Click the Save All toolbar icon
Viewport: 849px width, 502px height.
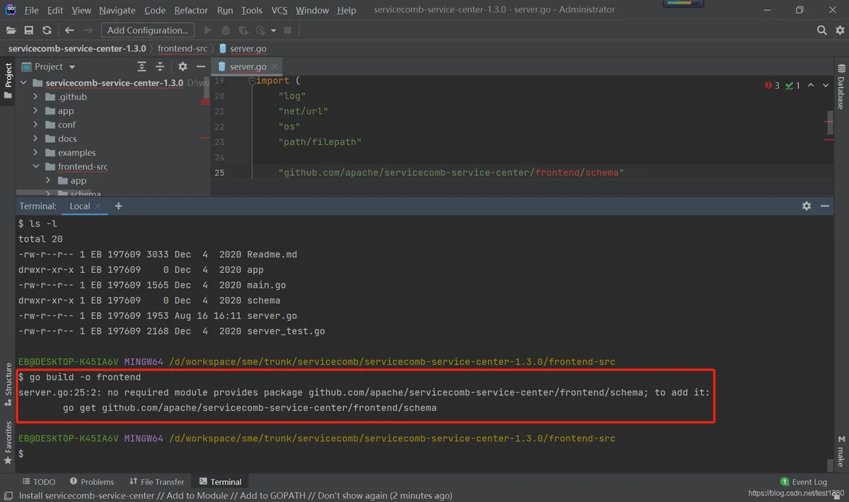pyautogui.click(x=28, y=30)
